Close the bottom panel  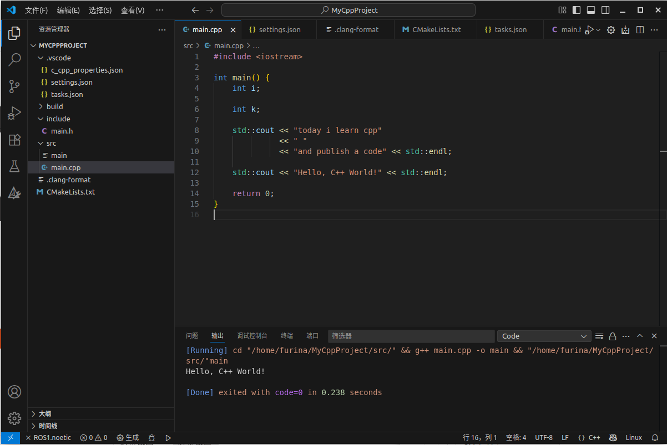(x=654, y=336)
